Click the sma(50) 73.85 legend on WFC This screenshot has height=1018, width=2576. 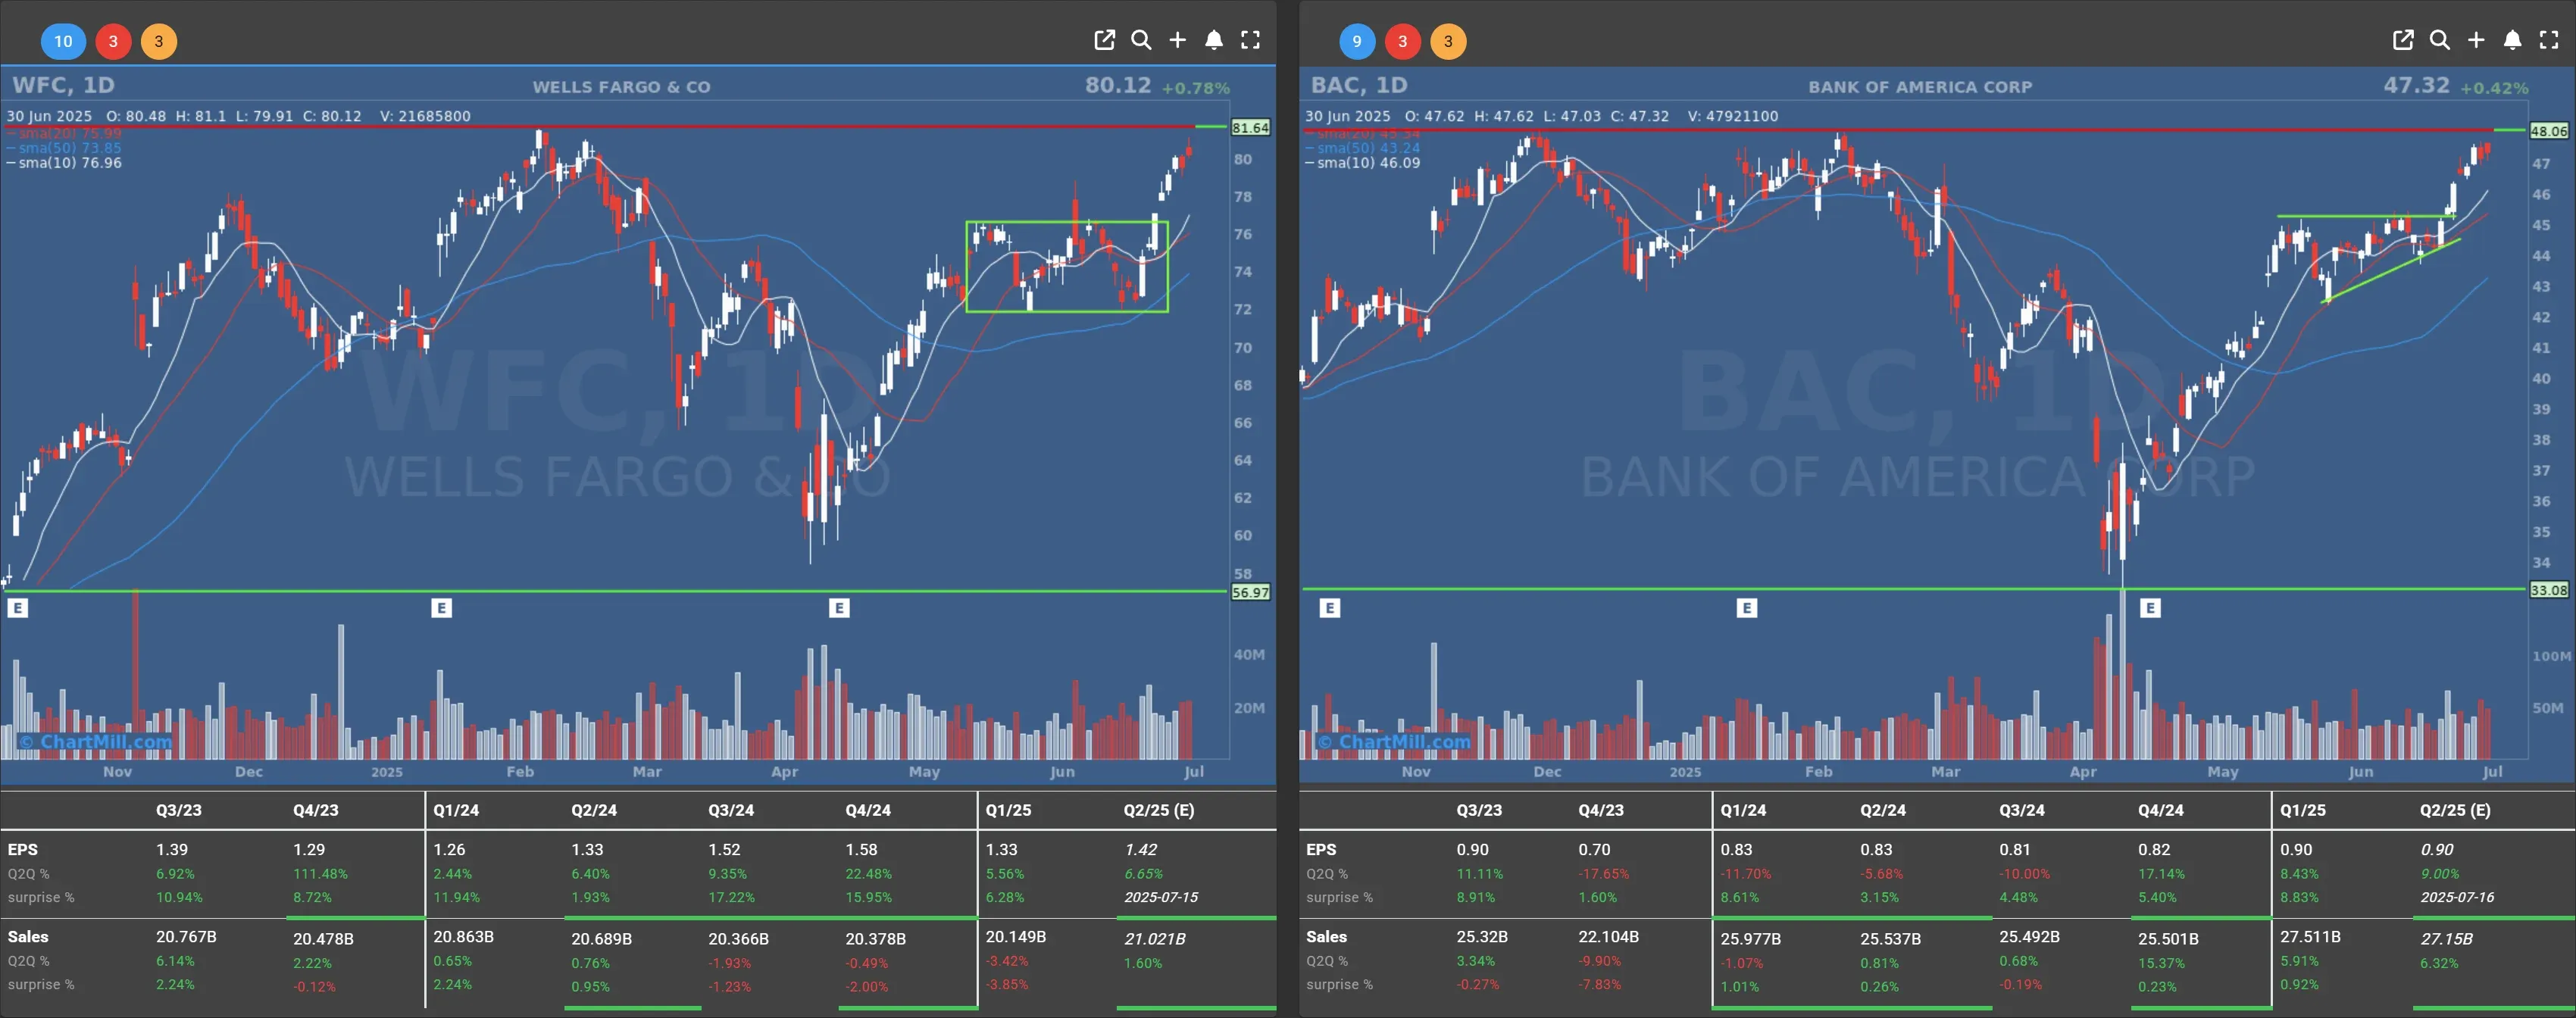pyautogui.click(x=64, y=148)
